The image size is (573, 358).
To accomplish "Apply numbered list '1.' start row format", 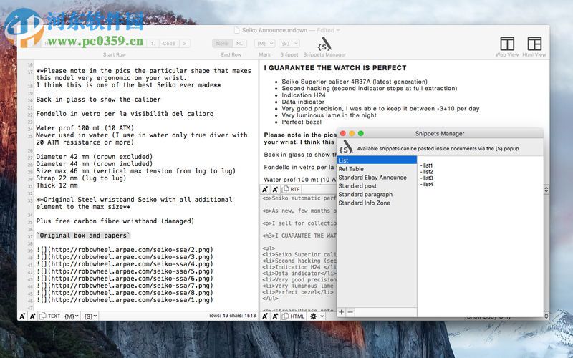I will point(153,44).
